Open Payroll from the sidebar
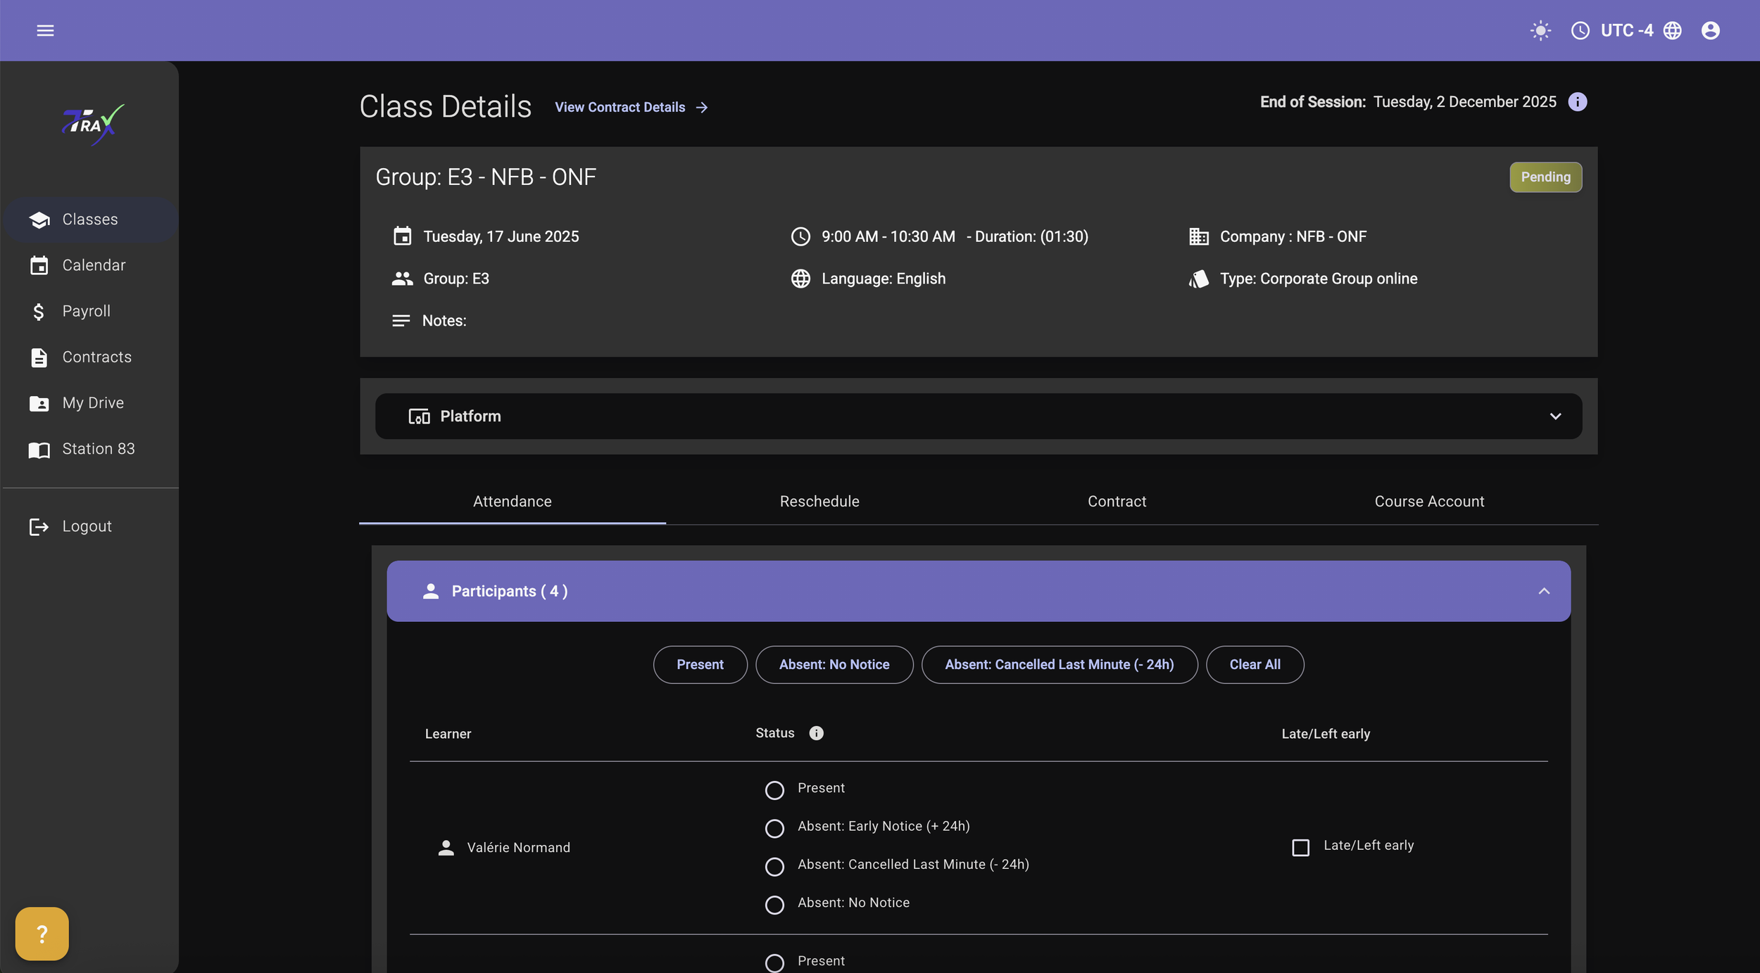Image resolution: width=1760 pixels, height=973 pixels. coord(87,311)
